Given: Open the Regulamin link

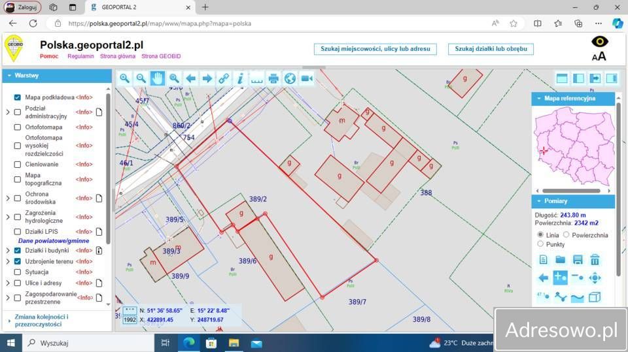Looking at the screenshot, I should (x=80, y=56).
